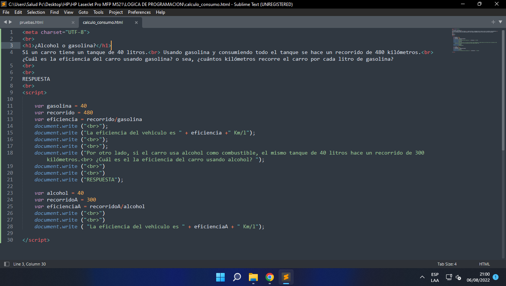The image size is (506, 286).
Task: Go to previous tab with left arrow
Action: (x=5, y=22)
